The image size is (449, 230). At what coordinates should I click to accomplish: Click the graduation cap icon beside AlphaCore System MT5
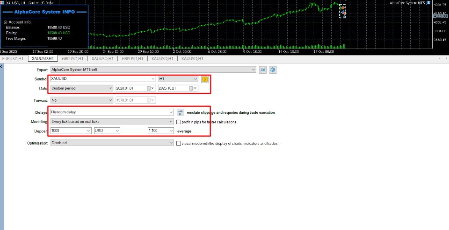point(428,3)
